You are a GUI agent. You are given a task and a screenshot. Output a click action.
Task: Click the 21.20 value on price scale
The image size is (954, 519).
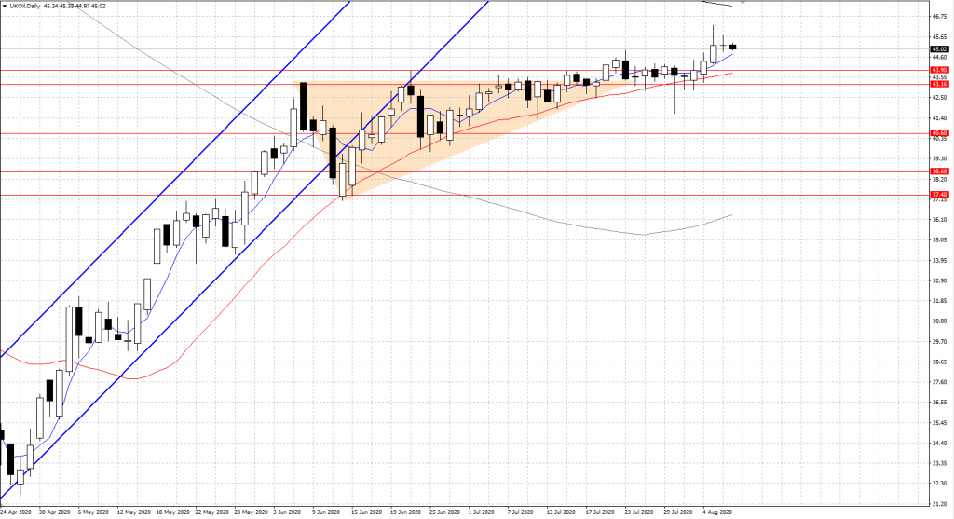tap(937, 504)
